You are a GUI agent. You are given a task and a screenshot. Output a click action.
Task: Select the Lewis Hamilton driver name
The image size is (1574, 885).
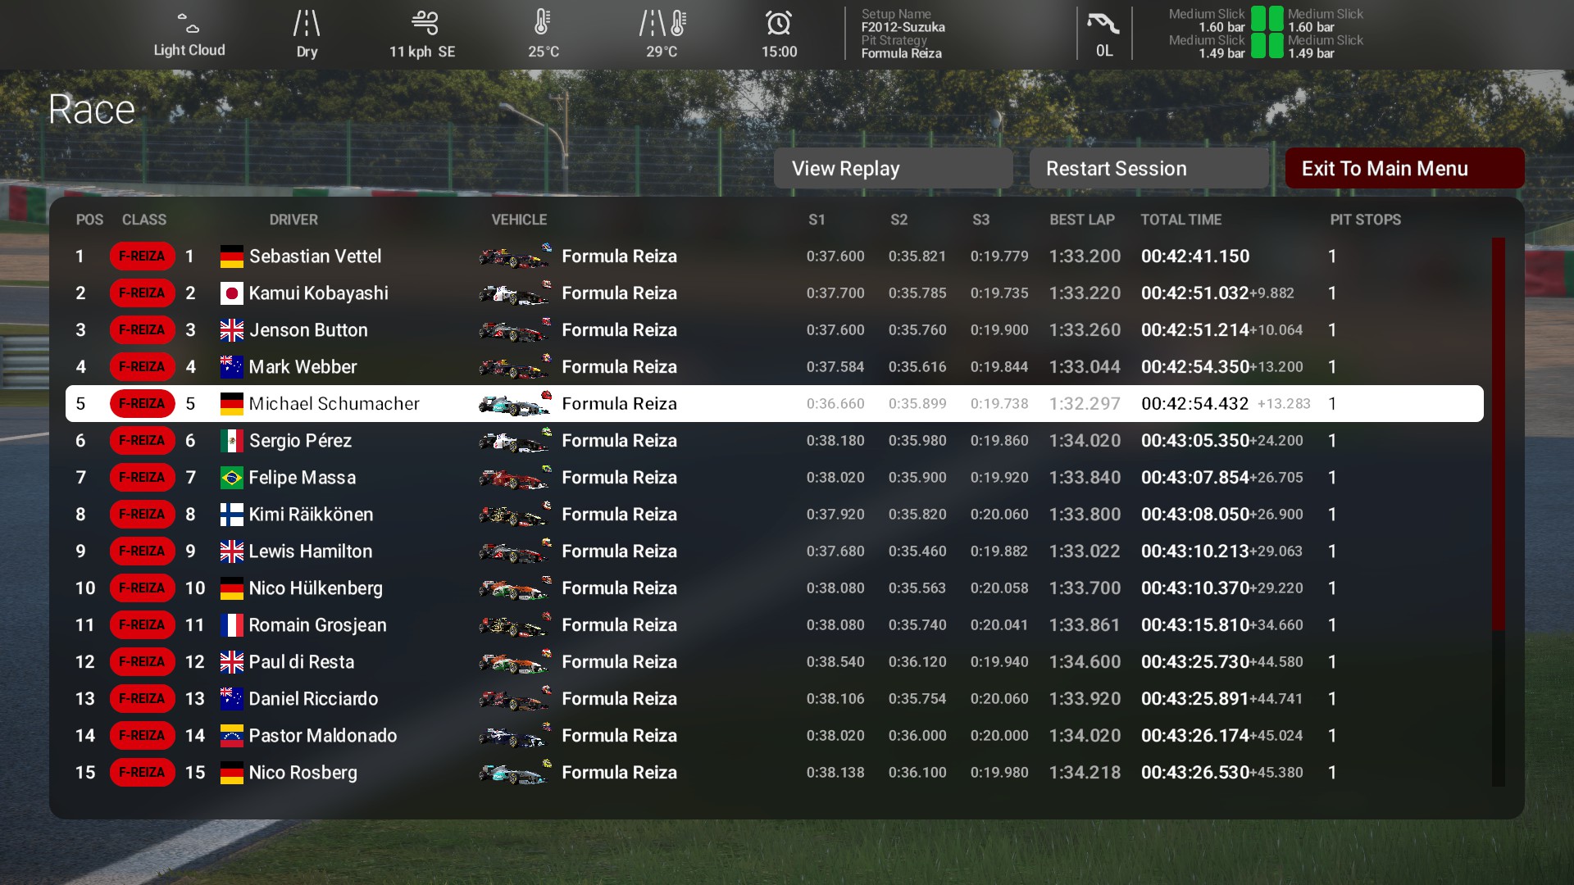pos(311,551)
